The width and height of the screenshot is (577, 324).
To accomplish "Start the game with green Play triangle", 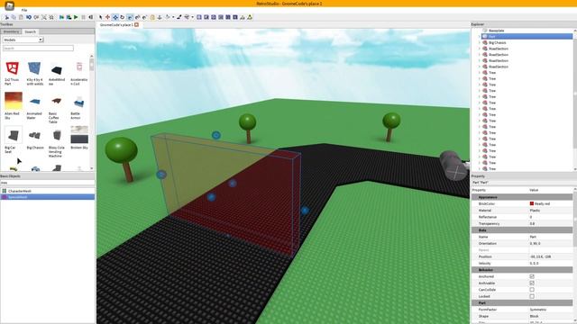I will (76, 17).
